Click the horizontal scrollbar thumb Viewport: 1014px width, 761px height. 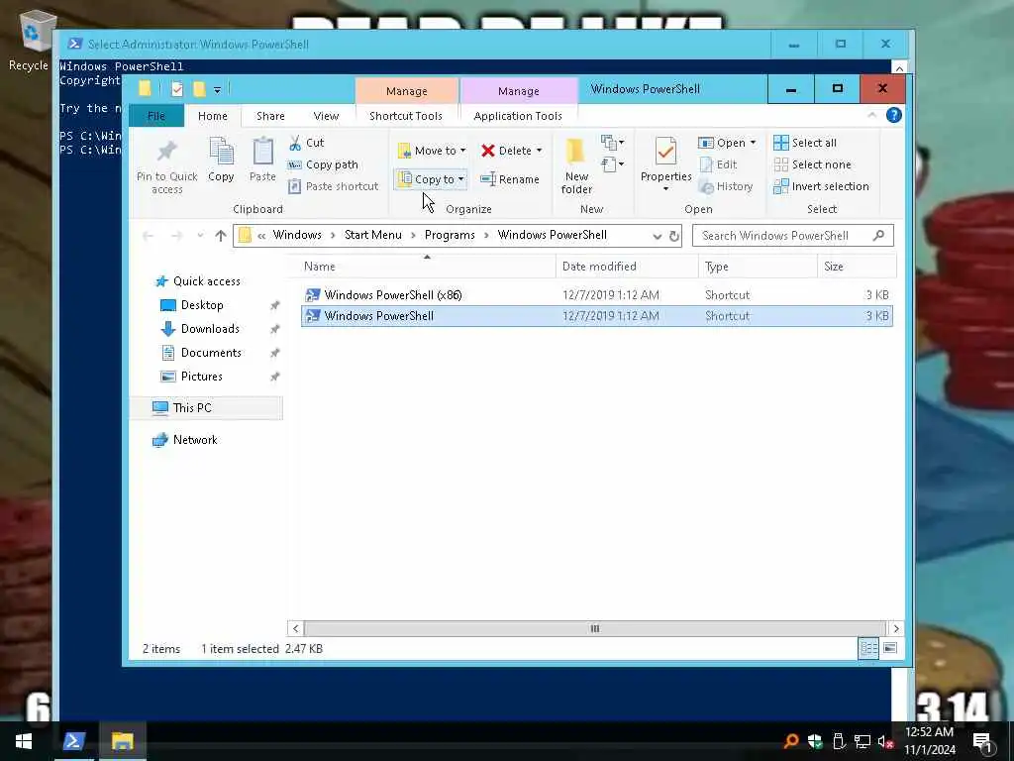(x=594, y=628)
